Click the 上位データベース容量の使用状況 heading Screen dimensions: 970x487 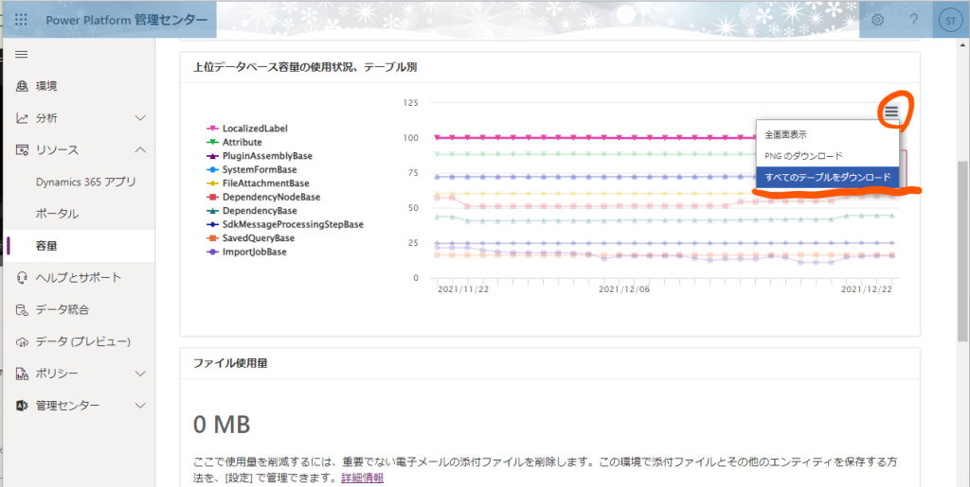tap(305, 67)
